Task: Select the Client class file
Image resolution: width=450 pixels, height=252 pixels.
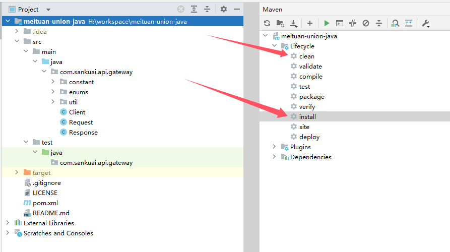Action: (x=77, y=112)
